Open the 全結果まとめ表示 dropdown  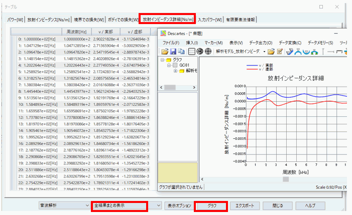click(159, 205)
